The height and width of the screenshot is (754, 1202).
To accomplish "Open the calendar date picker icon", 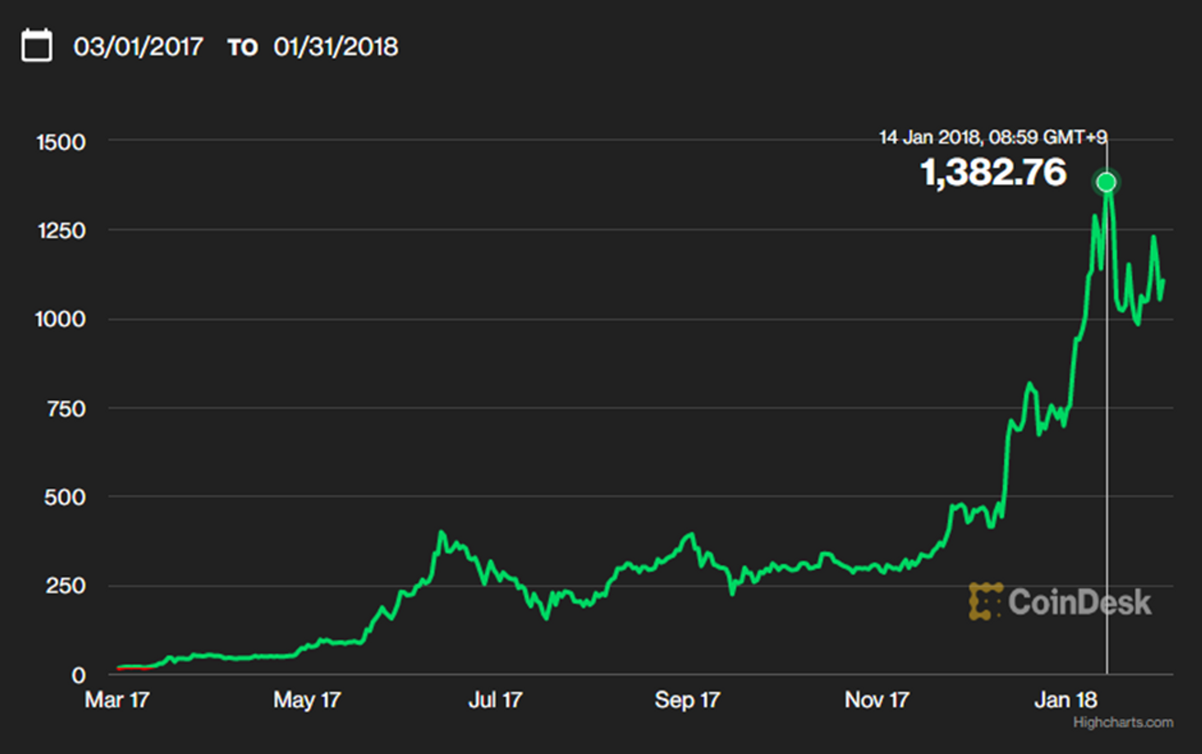I will pos(37,45).
